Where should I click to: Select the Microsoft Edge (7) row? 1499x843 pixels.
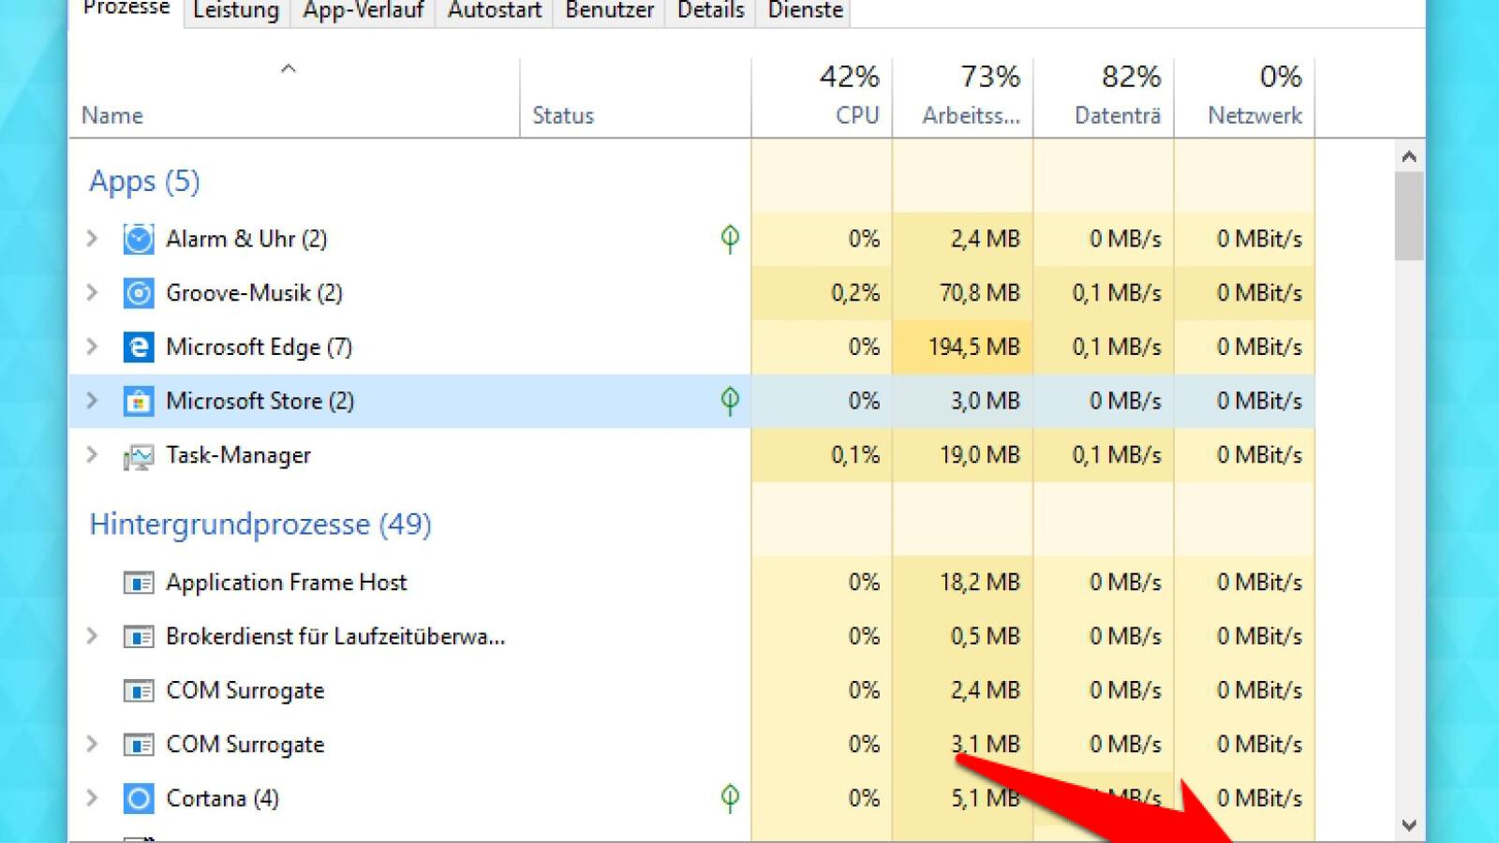click(691, 348)
